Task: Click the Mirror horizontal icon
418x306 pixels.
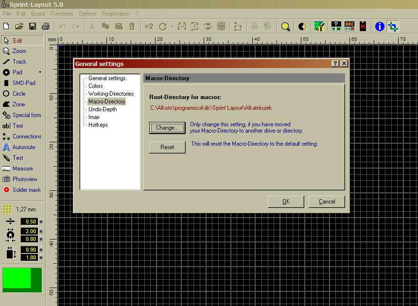Action: point(182,26)
